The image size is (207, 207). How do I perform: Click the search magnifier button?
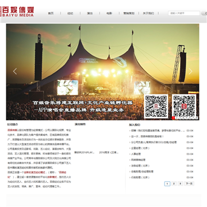(x=205, y=13)
